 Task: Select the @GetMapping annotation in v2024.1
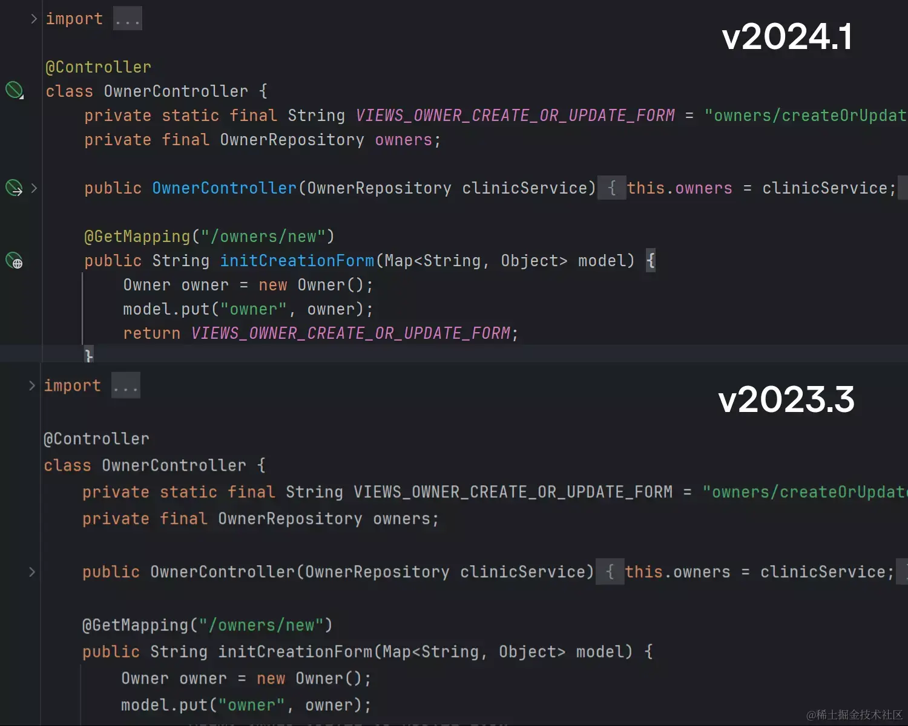coord(137,236)
